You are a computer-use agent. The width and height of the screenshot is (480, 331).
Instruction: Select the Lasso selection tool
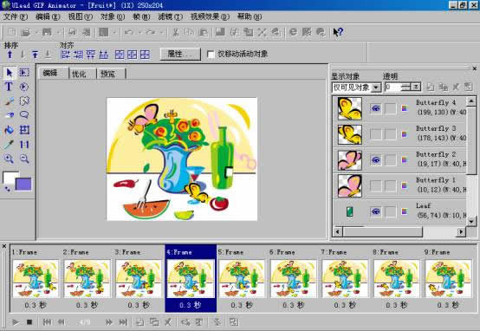point(24,115)
